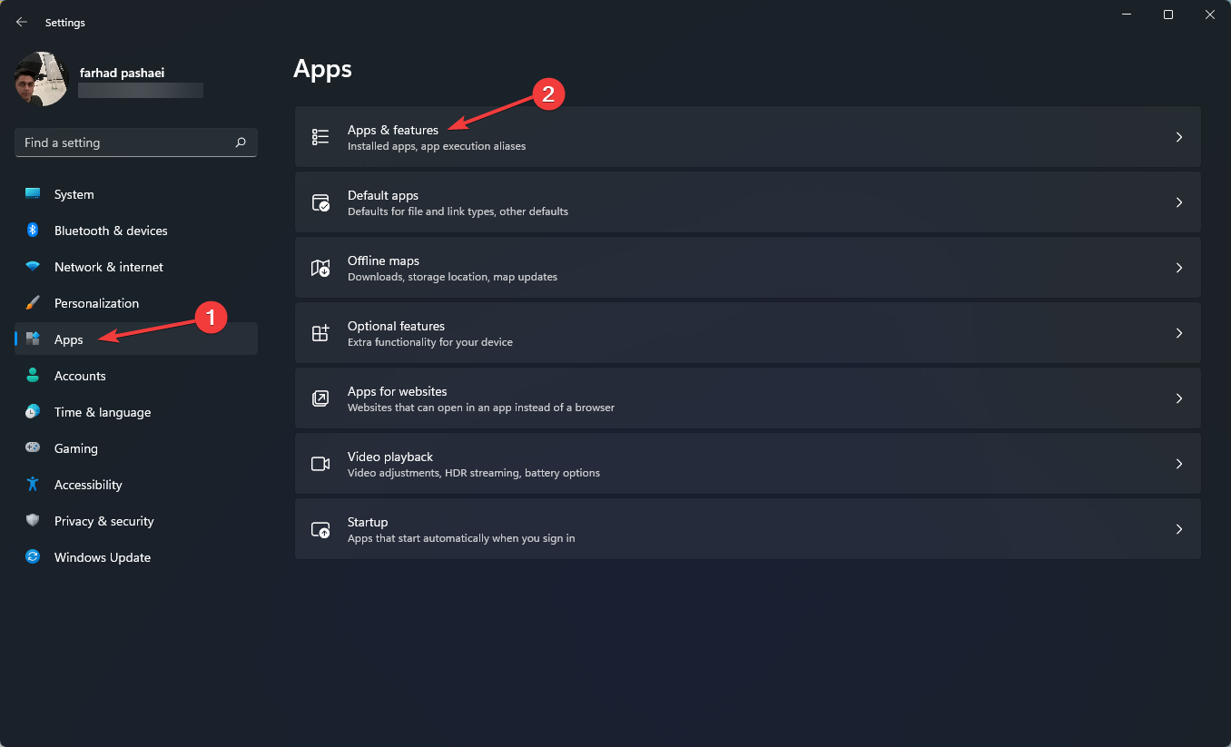Open Time & language from the sidebar
Image resolution: width=1231 pixels, height=747 pixels.
tap(102, 411)
